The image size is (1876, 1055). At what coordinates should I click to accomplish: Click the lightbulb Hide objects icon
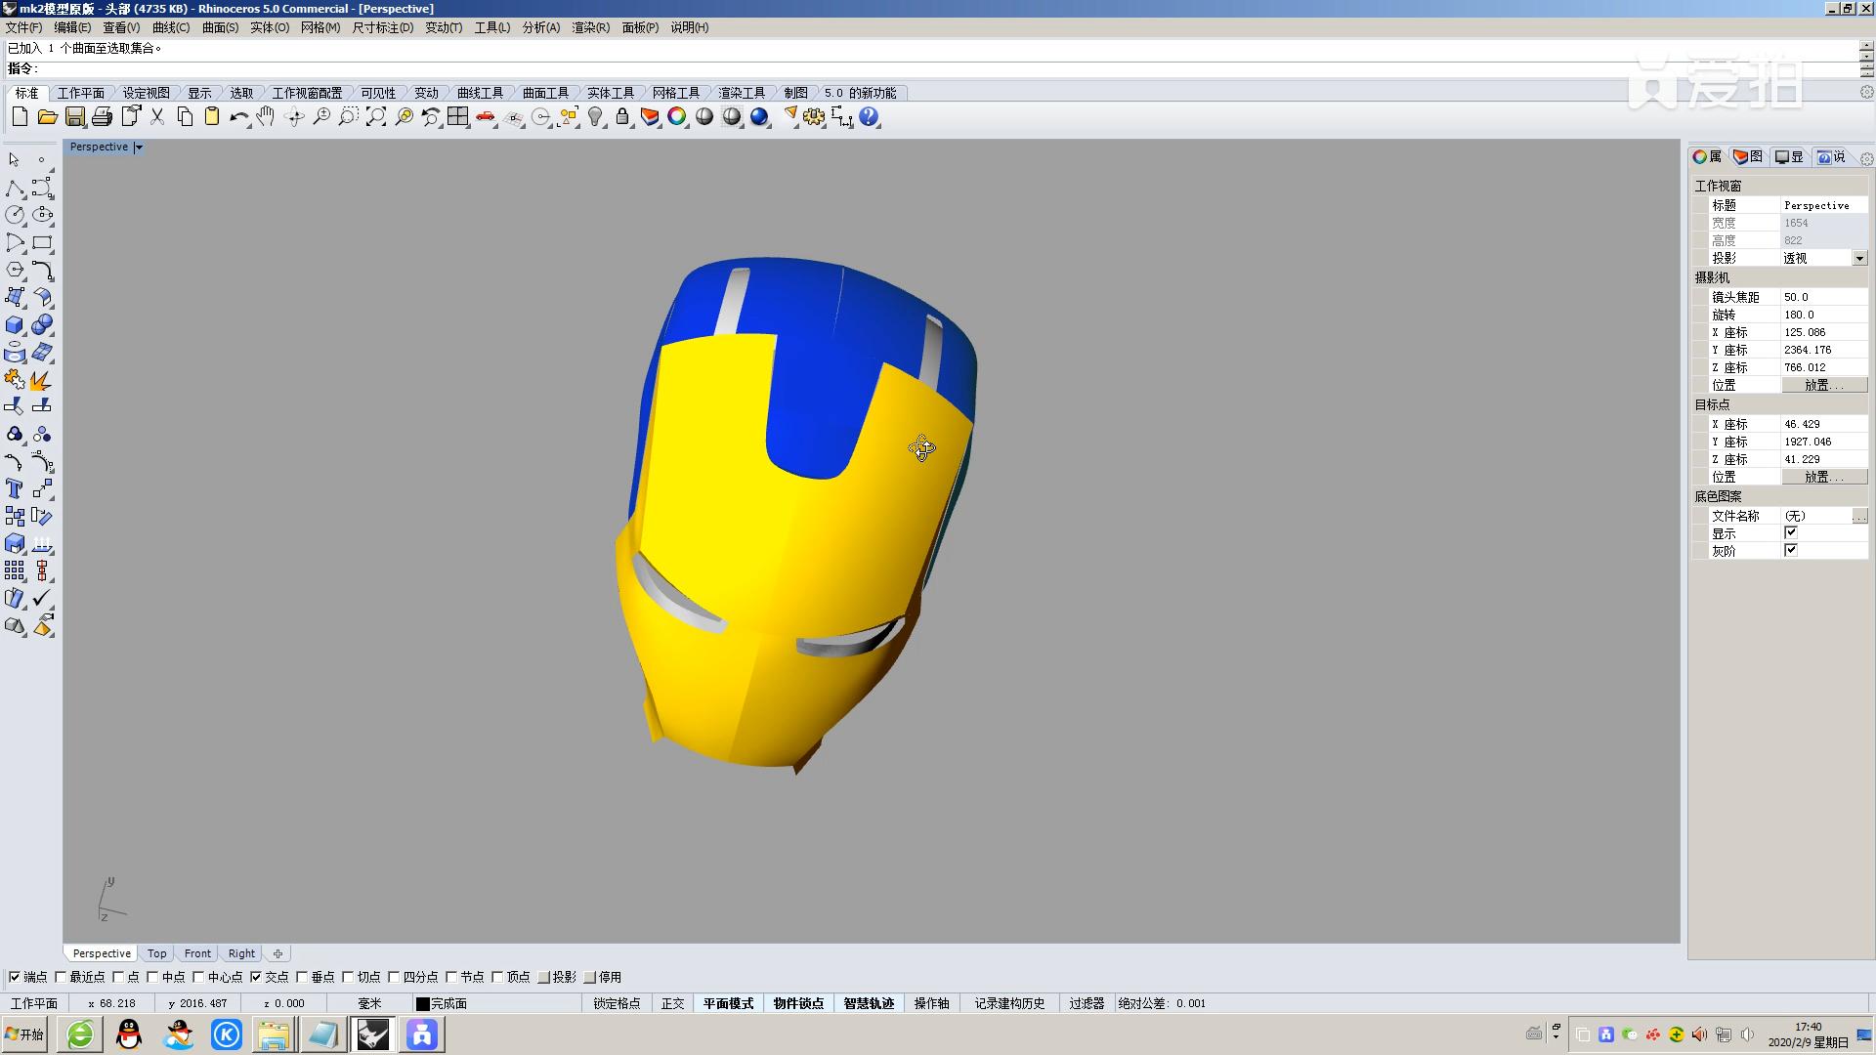pyautogui.click(x=595, y=117)
